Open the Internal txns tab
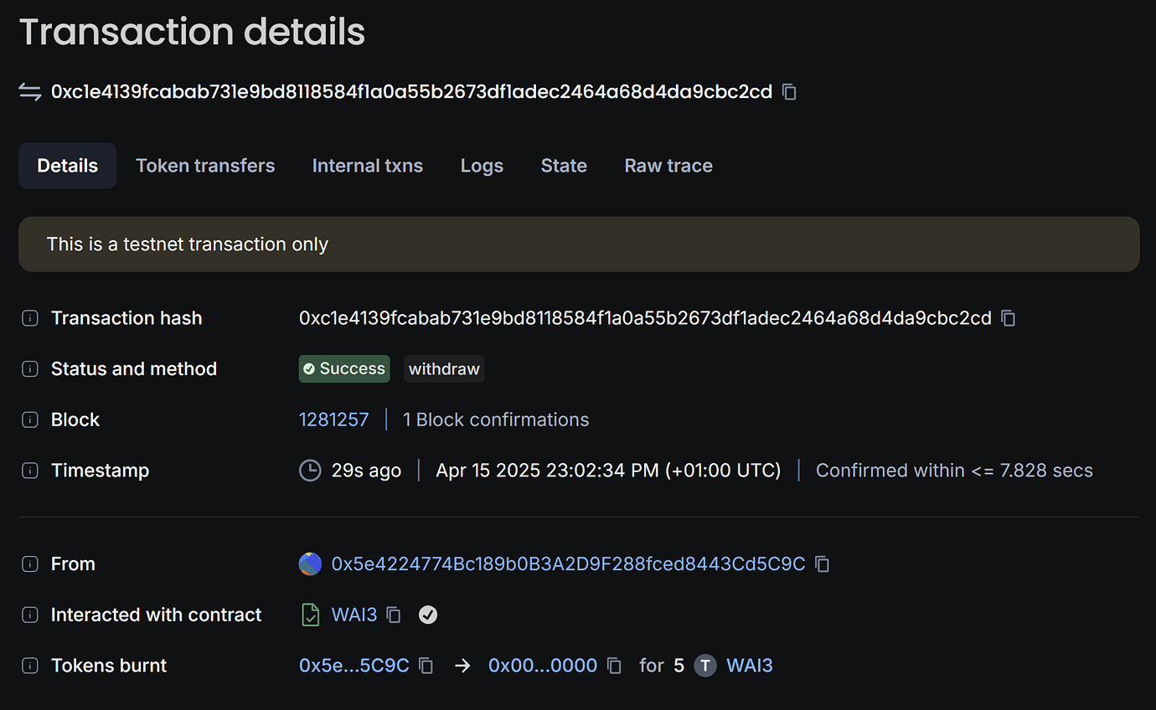The height and width of the screenshot is (710, 1156). point(368,166)
